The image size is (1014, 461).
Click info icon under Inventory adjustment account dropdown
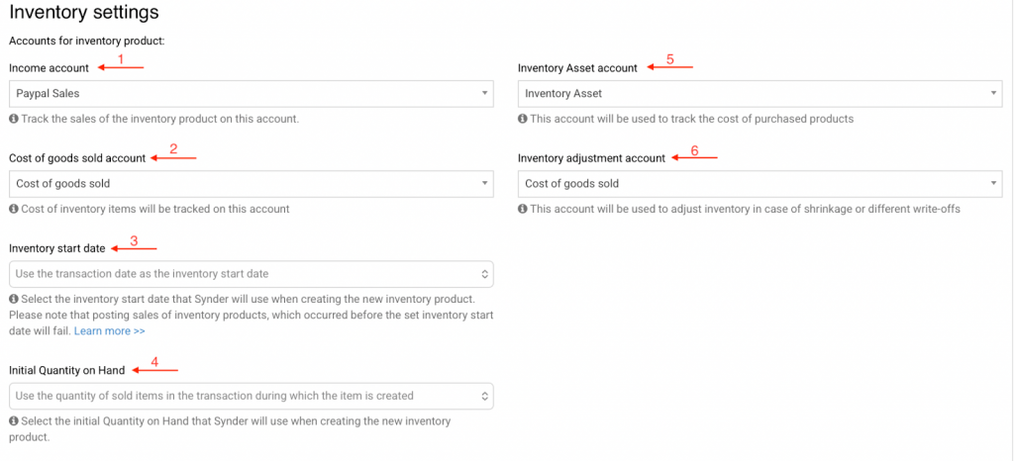pos(523,209)
